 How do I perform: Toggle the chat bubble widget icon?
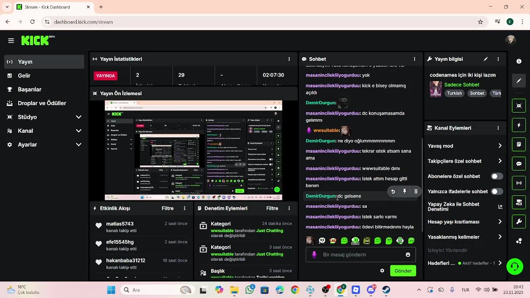pyautogui.click(x=519, y=164)
